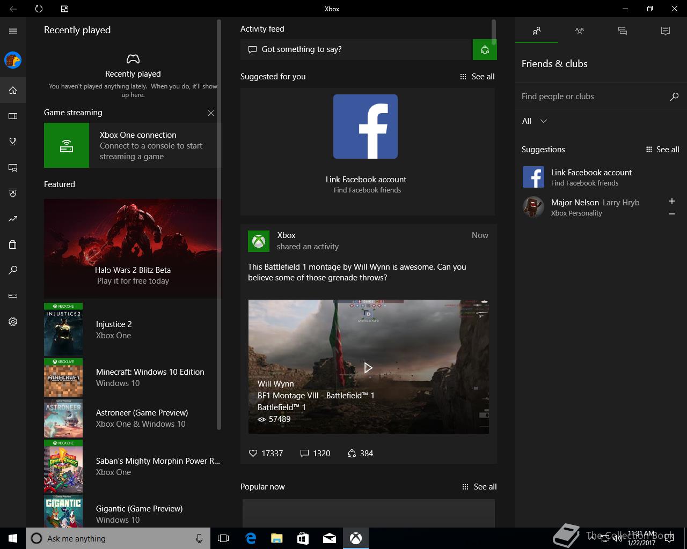The height and width of the screenshot is (549, 687).
Task: Open comments on the Battlefield post
Action: (x=315, y=454)
